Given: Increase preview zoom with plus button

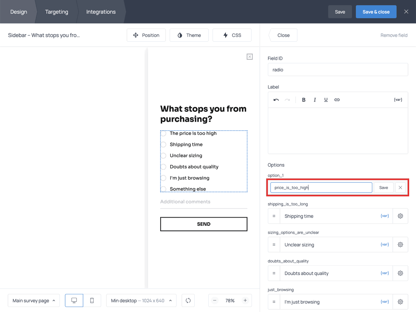Looking at the screenshot, I should click(x=245, y=301).
